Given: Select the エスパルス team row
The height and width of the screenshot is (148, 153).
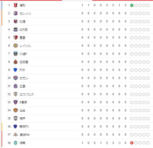Looking at the screenshot, I should (78, 94).
